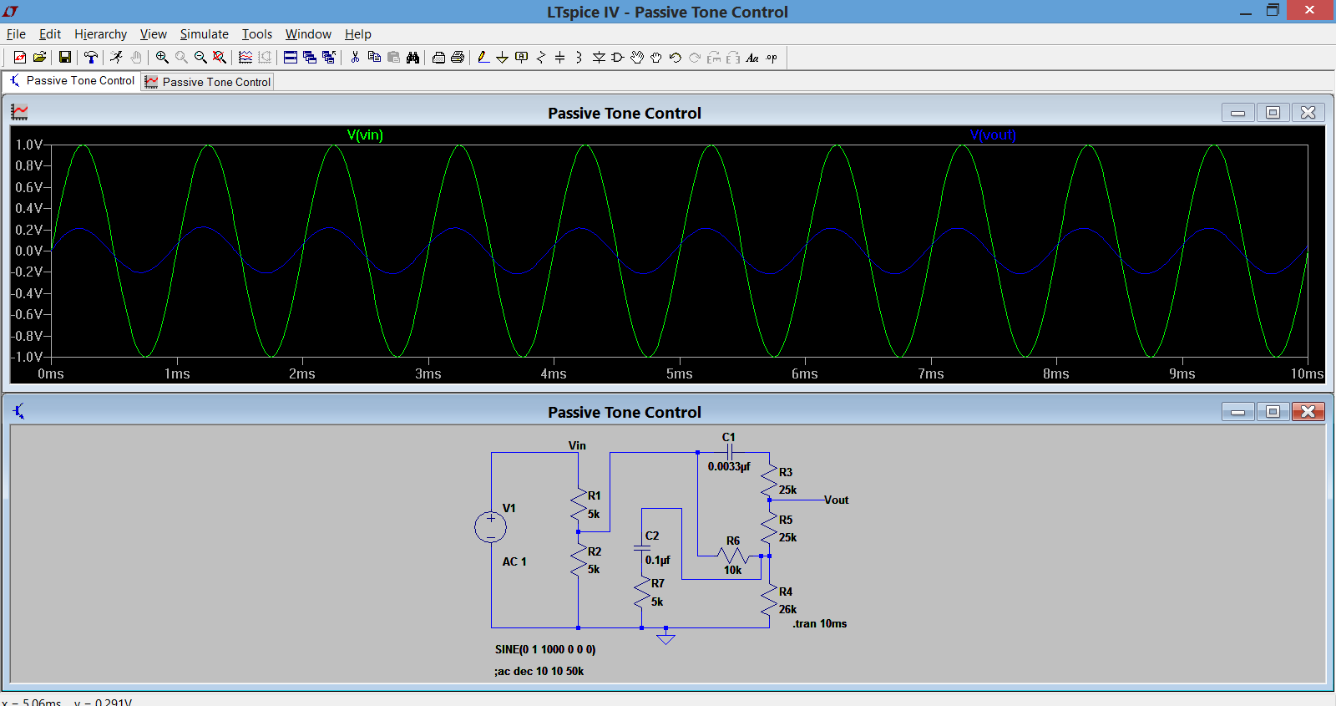Maximize the schematic sub-window
Image resolution: width=1336 pixels, height=706 pixels.
point(1273,412)
